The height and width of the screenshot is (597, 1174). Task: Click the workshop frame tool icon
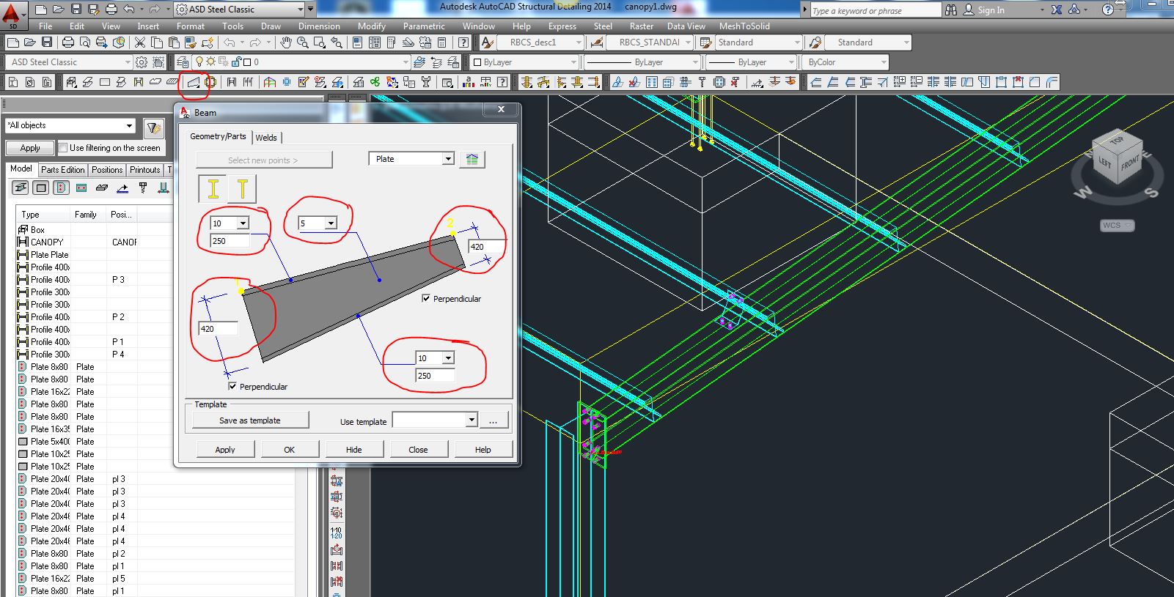[270, 82]
